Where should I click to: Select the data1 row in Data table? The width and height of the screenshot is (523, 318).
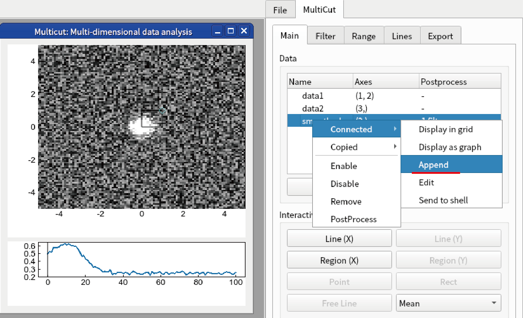click(394, 96)
